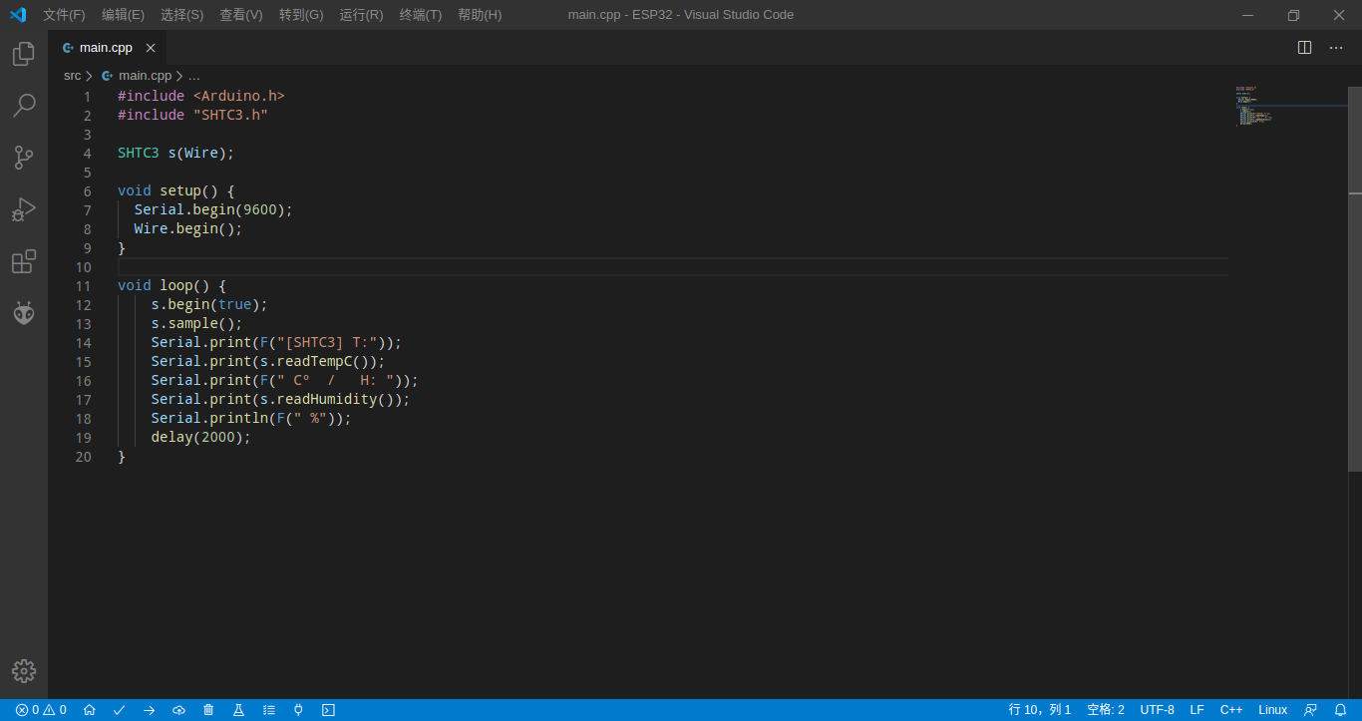Screen dimensions: 1362x721
Task: Open the PlatformIO Serial Monitor plug icon
Action: point(298,710)
